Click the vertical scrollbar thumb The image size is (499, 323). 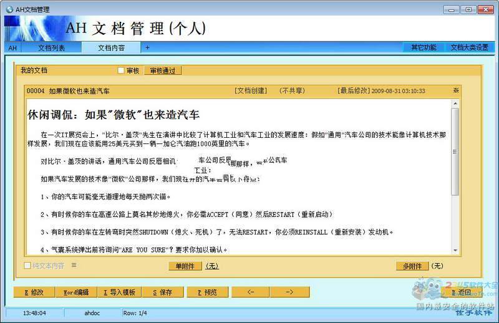455,152
